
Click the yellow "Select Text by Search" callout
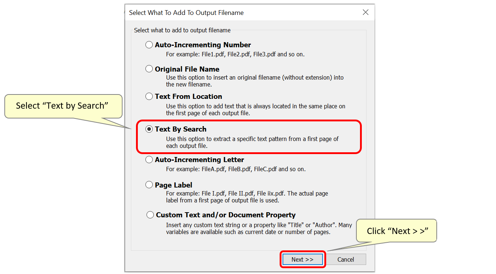coord(63,106)
